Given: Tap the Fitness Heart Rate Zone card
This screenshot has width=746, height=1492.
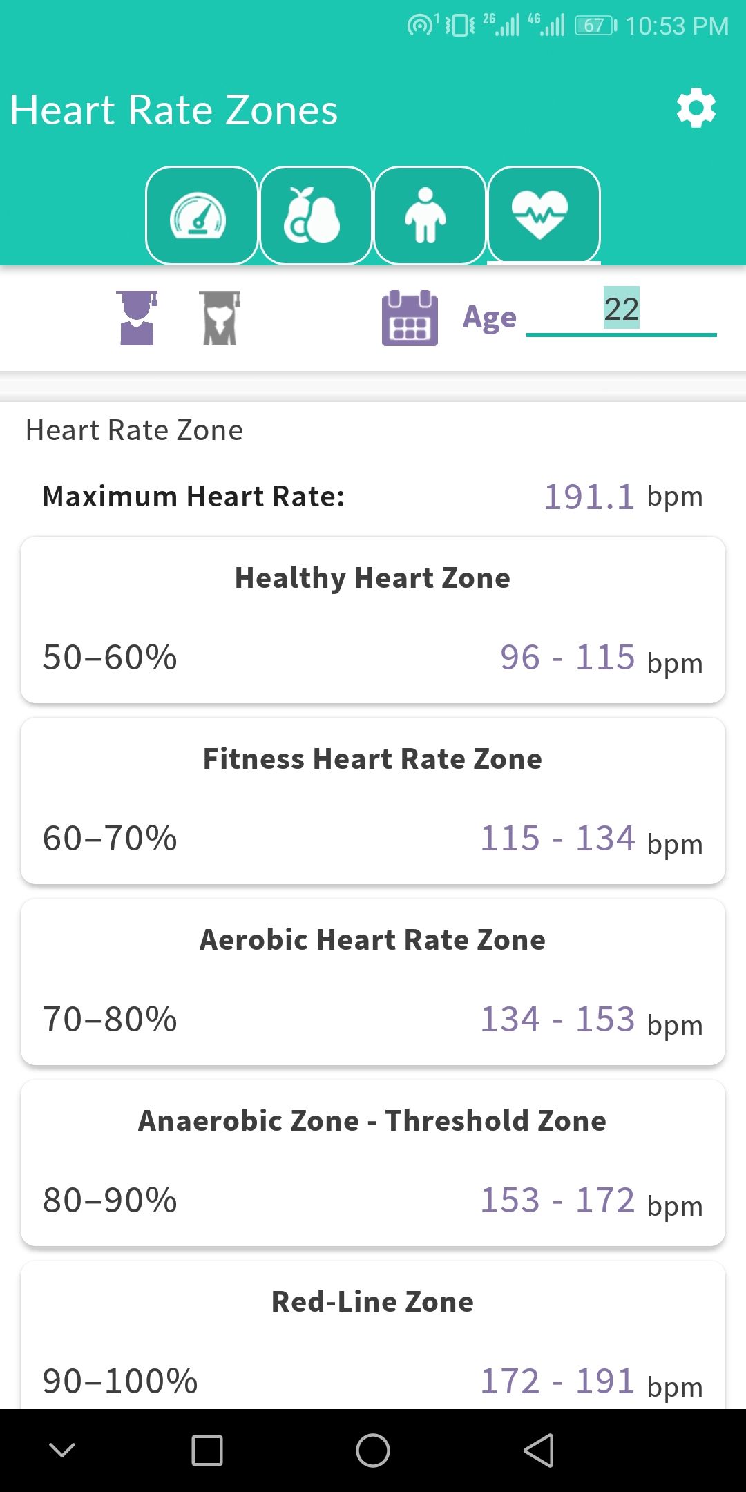Looking at the screenshot, I should (x=373, y=801).
